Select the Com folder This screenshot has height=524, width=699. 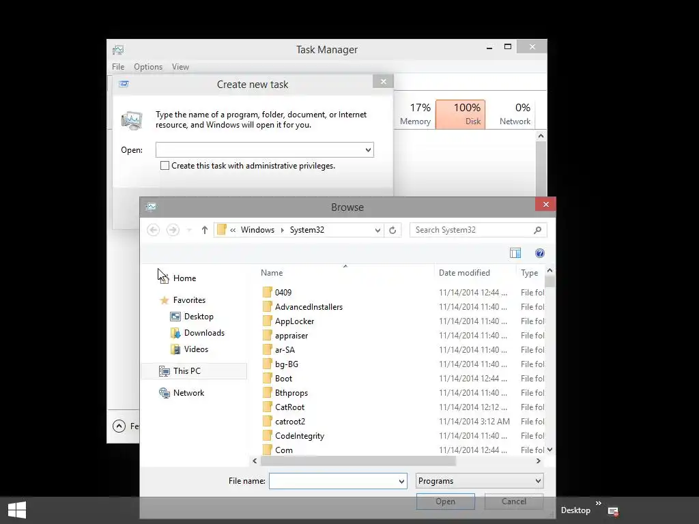(283, 450)
